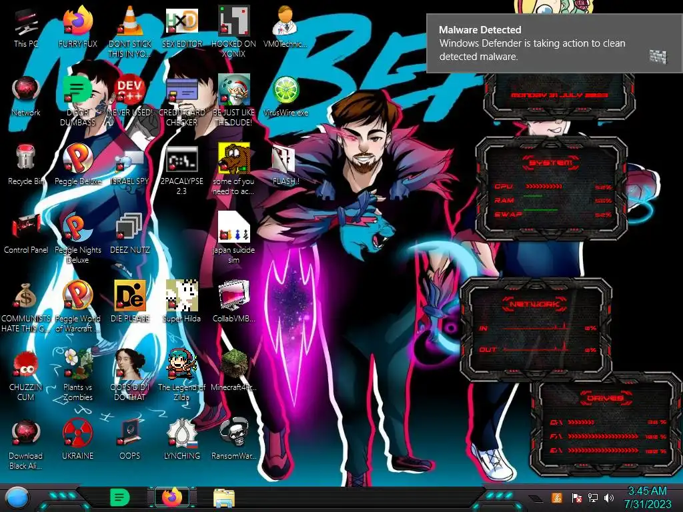Click the SYSTEM widget panel

(551, 188)
